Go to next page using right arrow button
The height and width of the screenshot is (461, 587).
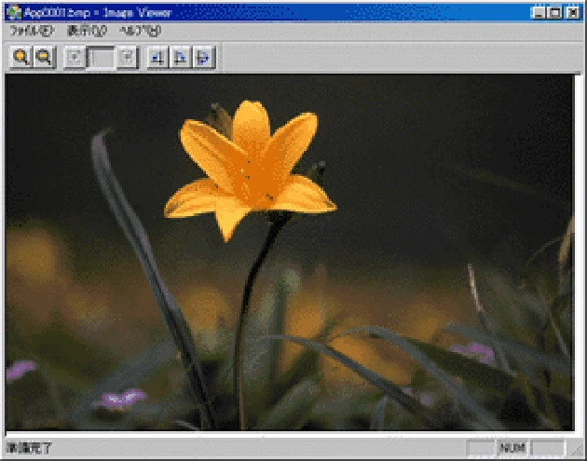point(128,57)
